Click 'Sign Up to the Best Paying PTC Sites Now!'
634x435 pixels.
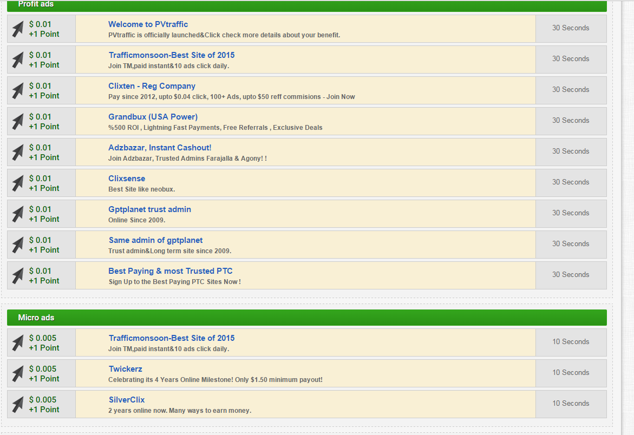point(175,281)
